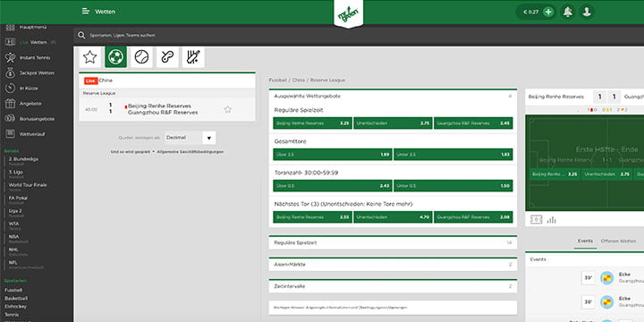
Task: Bet Unentschieden 2.75 on pitch widget
Action: click(x=606, y=174)
